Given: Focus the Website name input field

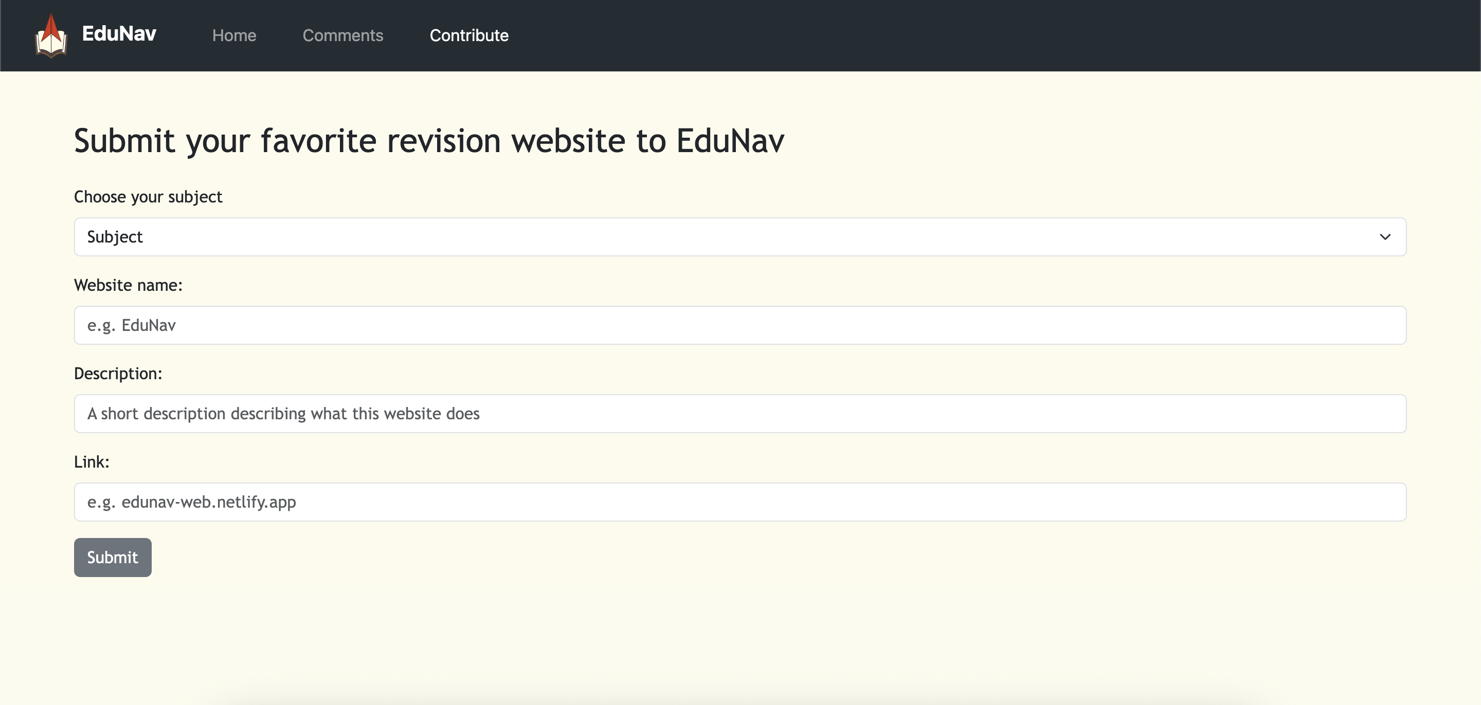Looking at the screenshot, I should coord(739,325).
